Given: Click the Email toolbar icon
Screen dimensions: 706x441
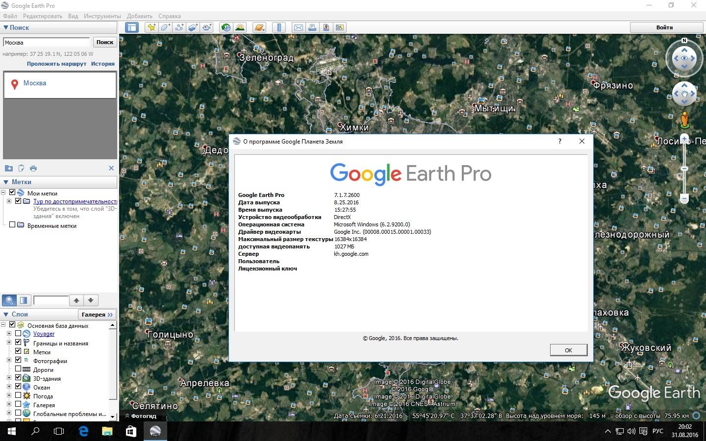Looking at the screenshot, I should [x=298, y=27].
